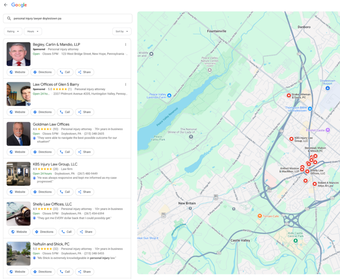This screenshot has width=340, height=279.
Task: Click the Kids Castle Central Park marker
Action: coord(295,241)
